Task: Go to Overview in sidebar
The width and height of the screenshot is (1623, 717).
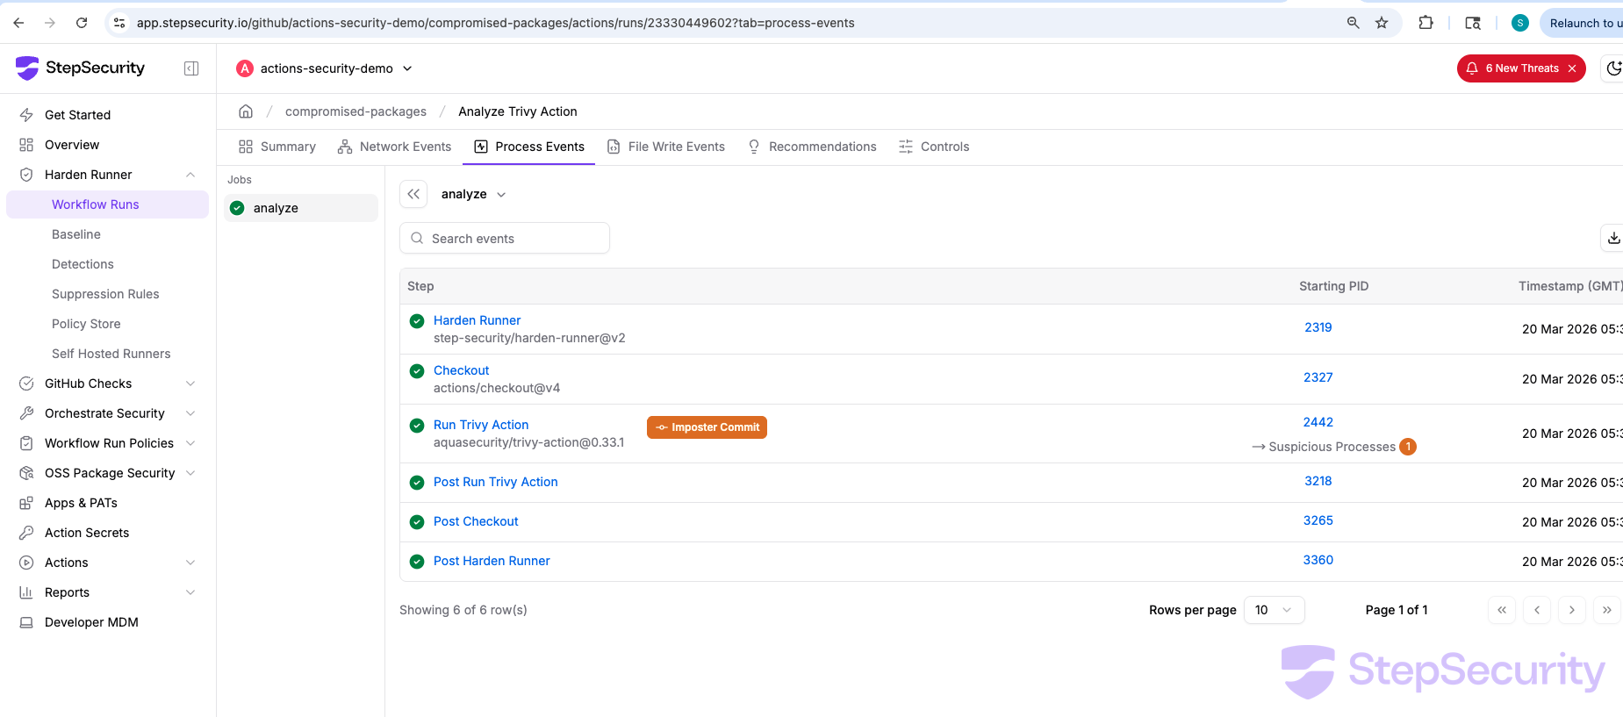Action: [x=72, y=145]
